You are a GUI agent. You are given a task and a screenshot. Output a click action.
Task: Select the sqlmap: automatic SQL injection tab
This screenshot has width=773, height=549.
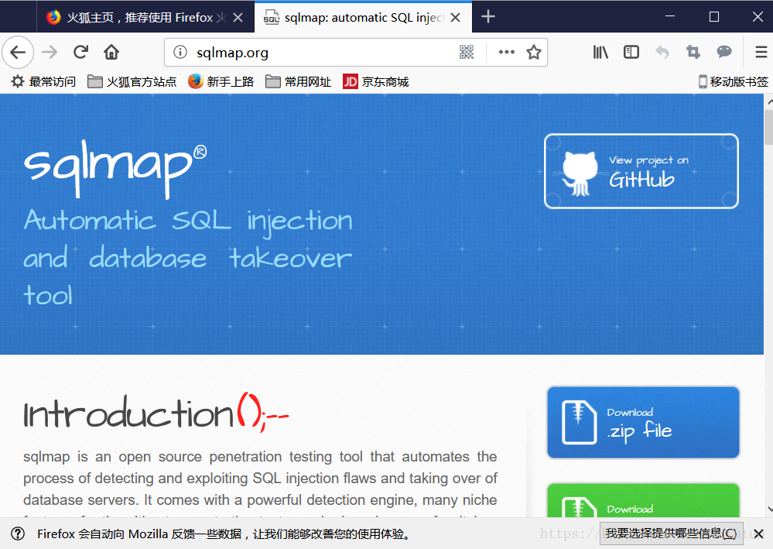(364, 17)
